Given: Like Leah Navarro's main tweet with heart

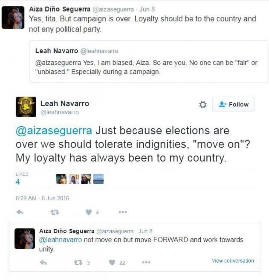Looking at the screenshot, I should [x=89, y=212].
